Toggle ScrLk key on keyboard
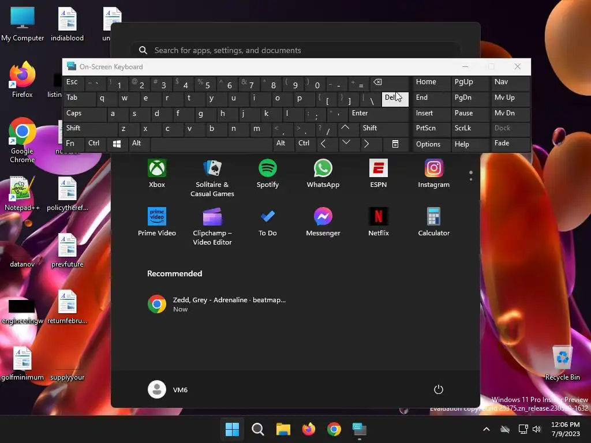The width and height of the screenshot is (591, 443). coord(470,129)
